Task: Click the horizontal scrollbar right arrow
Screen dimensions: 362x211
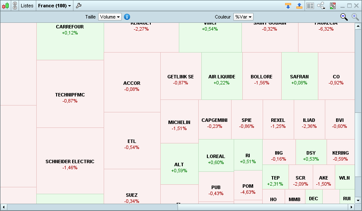Action: coord(350,207)
